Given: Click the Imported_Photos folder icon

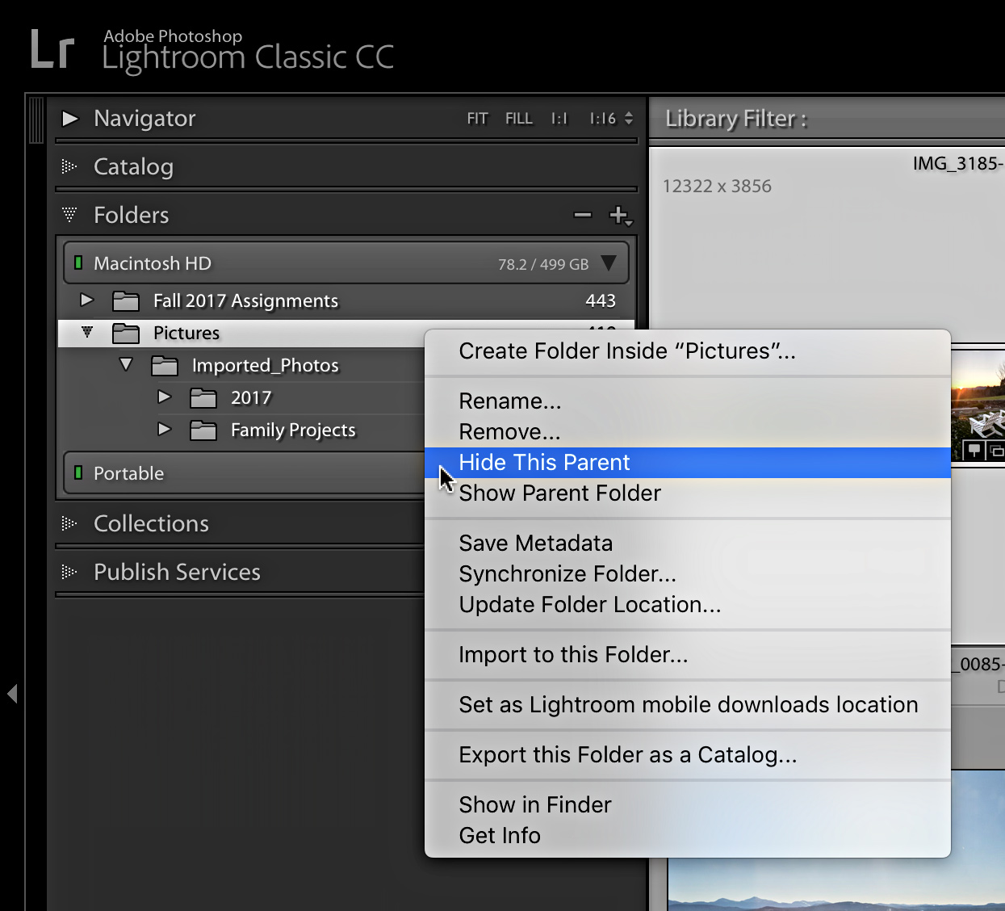Looking at the screenshot, I should click(164, 366).
